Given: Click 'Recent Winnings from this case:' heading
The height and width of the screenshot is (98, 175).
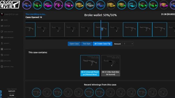Looking at the screenshot, I should coord(100,85).
